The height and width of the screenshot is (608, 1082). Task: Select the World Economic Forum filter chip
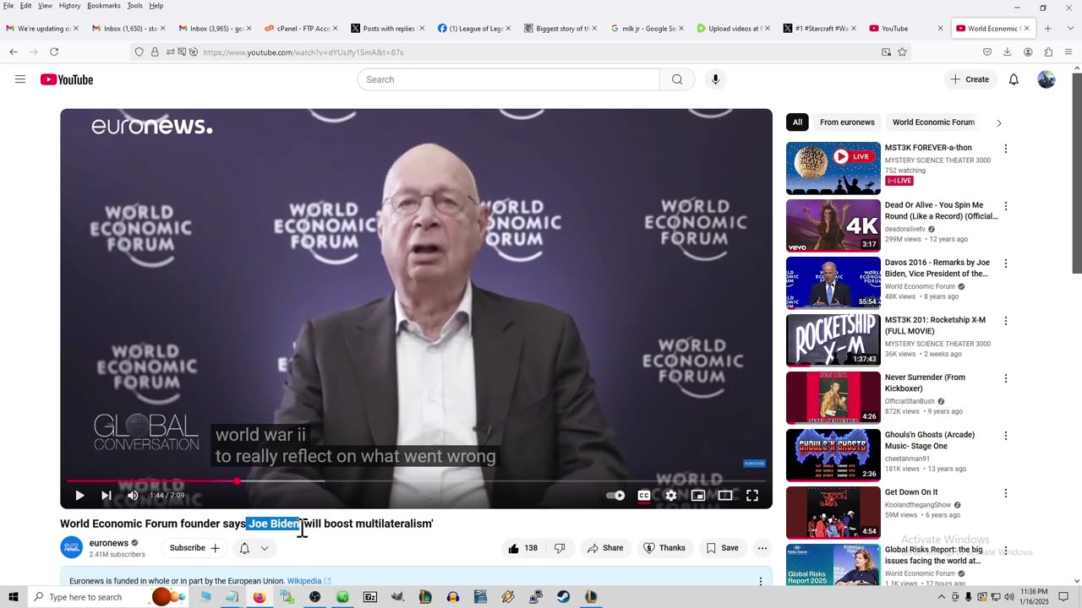tap(933, 122)
